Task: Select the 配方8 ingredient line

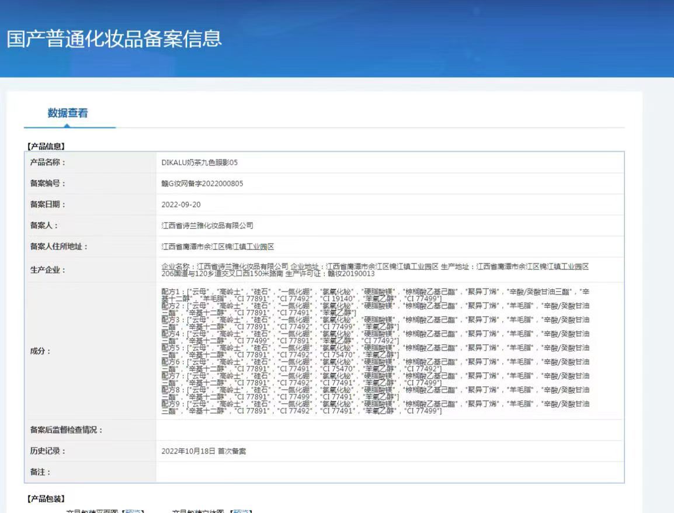Action: tap(376, 393)
